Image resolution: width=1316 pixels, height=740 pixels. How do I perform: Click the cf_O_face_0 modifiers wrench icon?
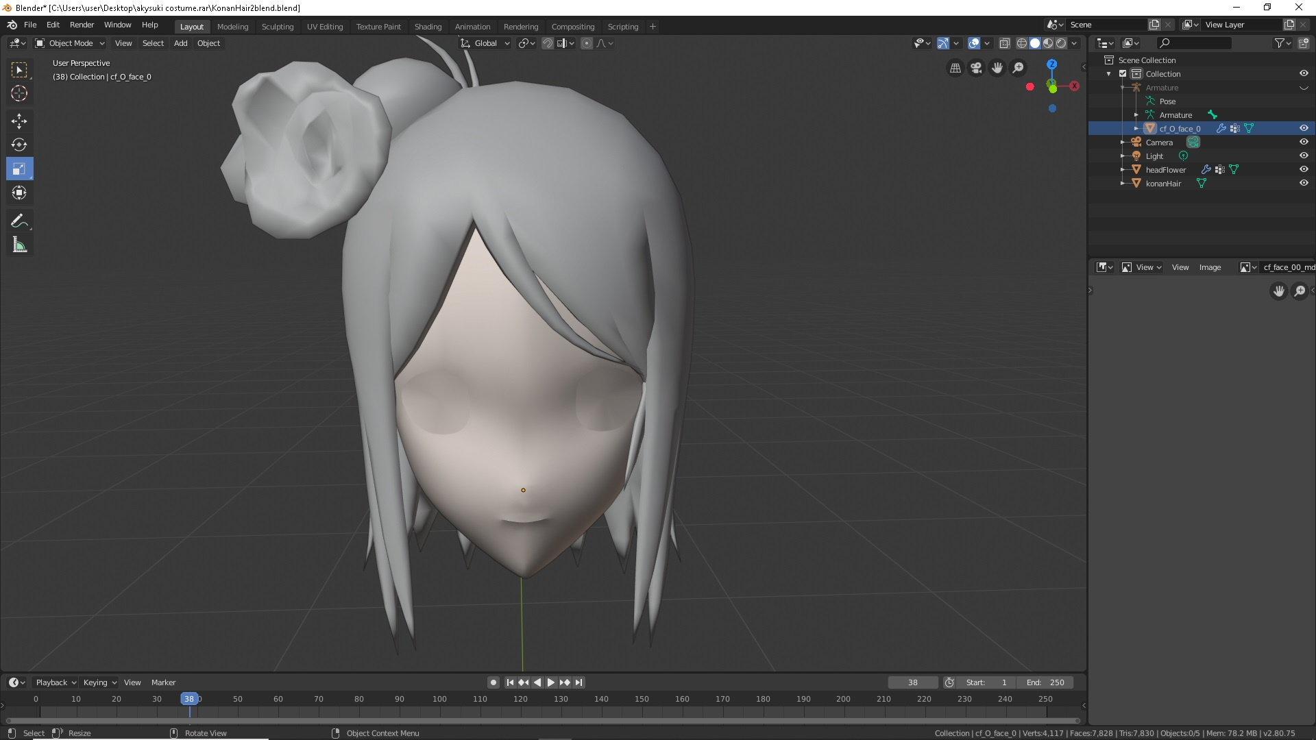[1221, 129]
